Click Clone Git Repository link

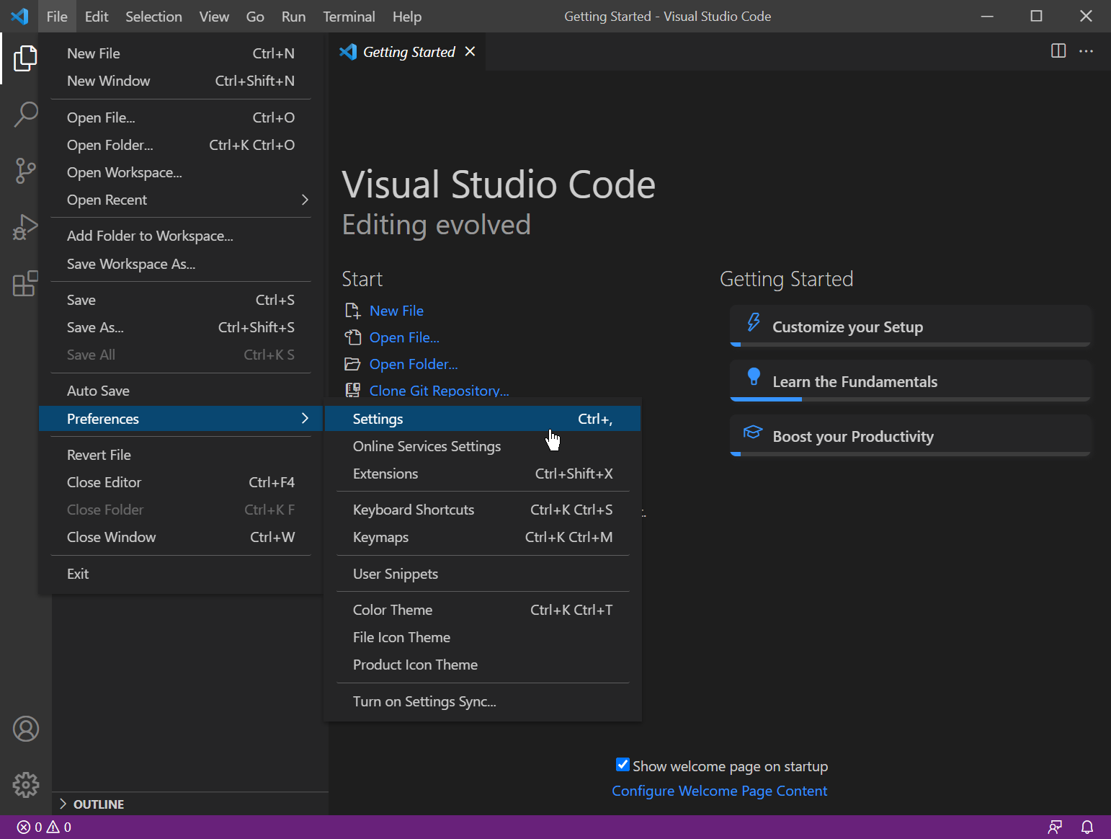click(x=439, y=391)
